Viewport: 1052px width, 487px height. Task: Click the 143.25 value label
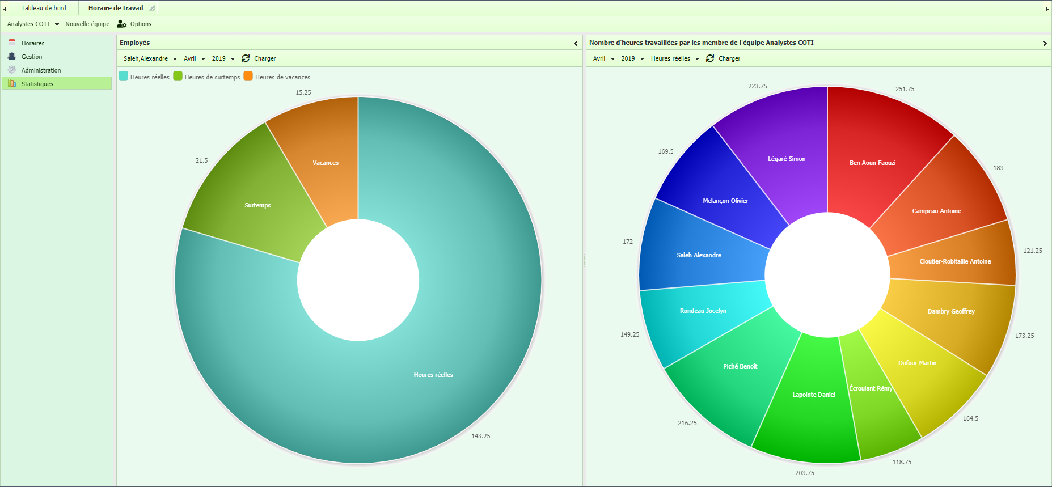tap(481, 436)
